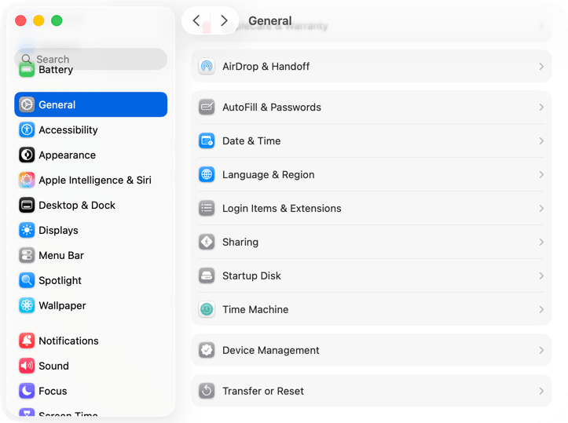Viewport: 568px width, 423px height.
Task: Select Spotlight in the sidebar
Action: pos(90,280)
